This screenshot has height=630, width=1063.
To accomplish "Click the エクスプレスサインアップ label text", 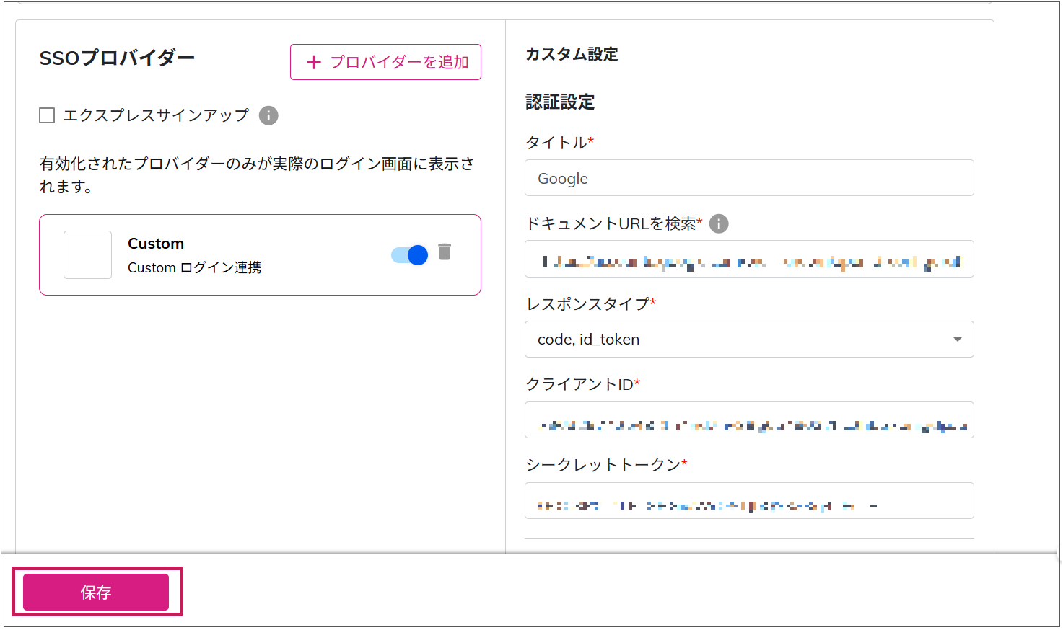I will tap(156, 115).
